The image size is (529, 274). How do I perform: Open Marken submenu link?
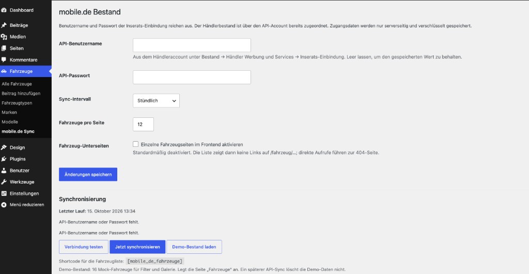tap(9, 112)
